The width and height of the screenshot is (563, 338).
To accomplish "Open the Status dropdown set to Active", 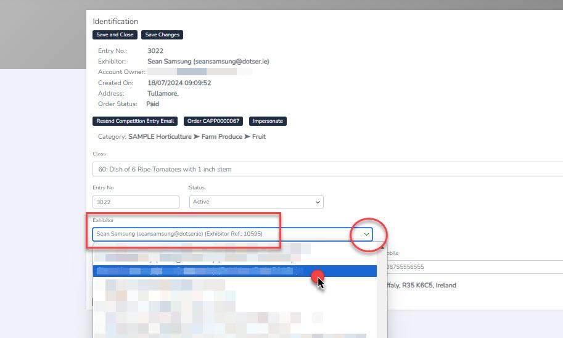I will [256, 202].
